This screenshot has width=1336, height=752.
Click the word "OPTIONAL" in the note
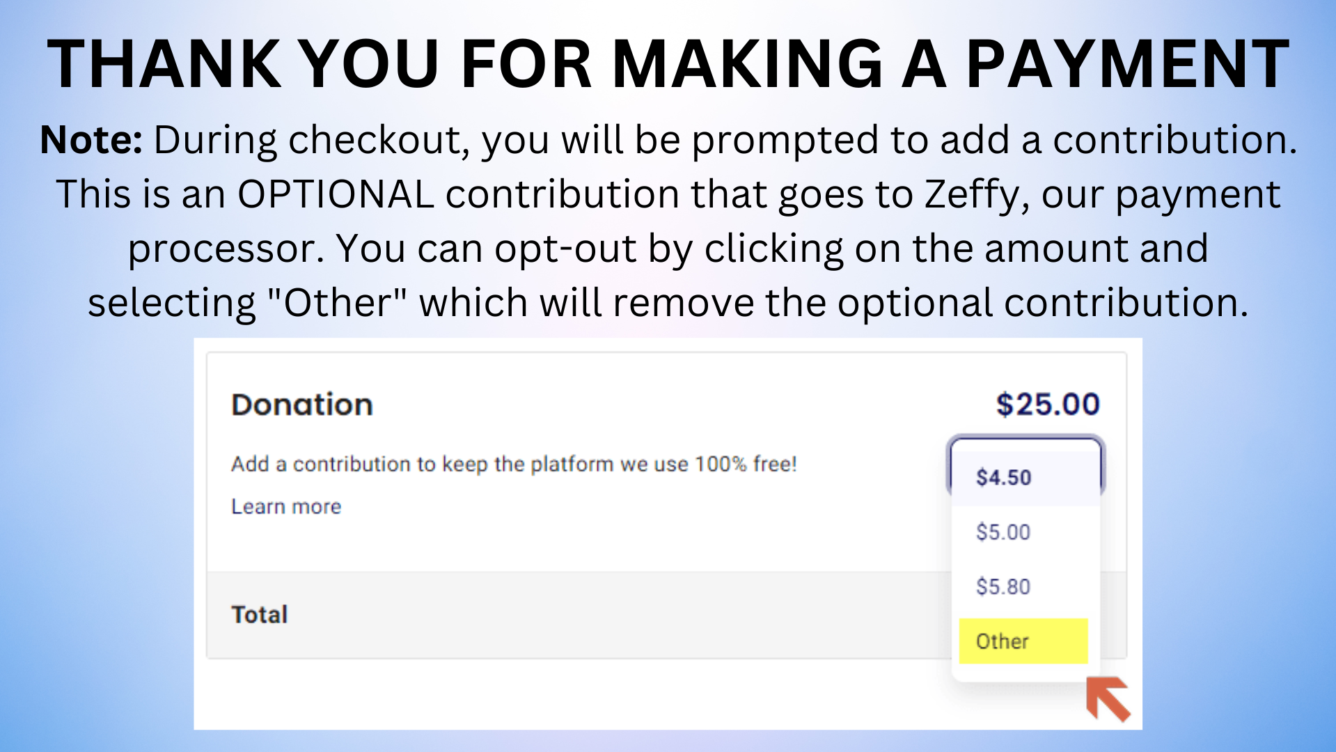[x=336, y=194]
